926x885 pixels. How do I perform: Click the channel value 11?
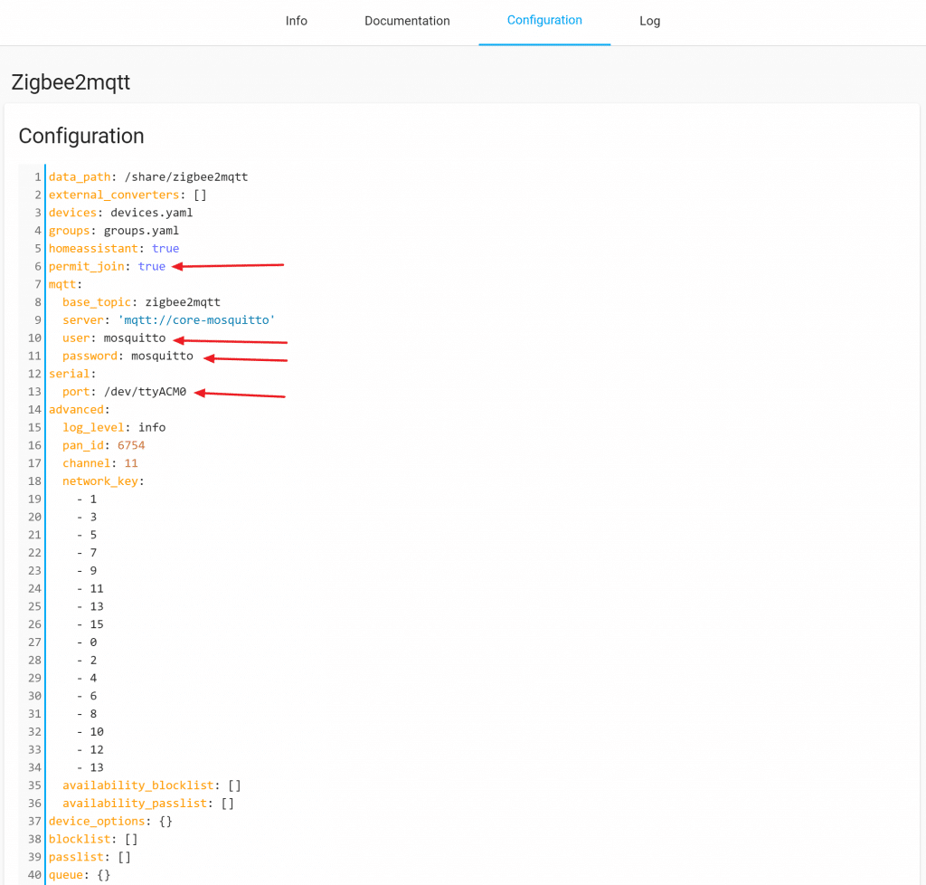[x=131, y=463]
